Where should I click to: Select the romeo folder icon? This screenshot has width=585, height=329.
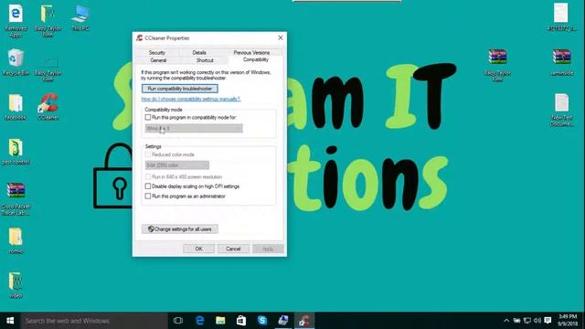(16, 240)
